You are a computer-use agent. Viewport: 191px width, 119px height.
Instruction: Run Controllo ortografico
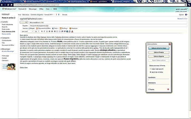pyautogui.click(x=37, y=15)
